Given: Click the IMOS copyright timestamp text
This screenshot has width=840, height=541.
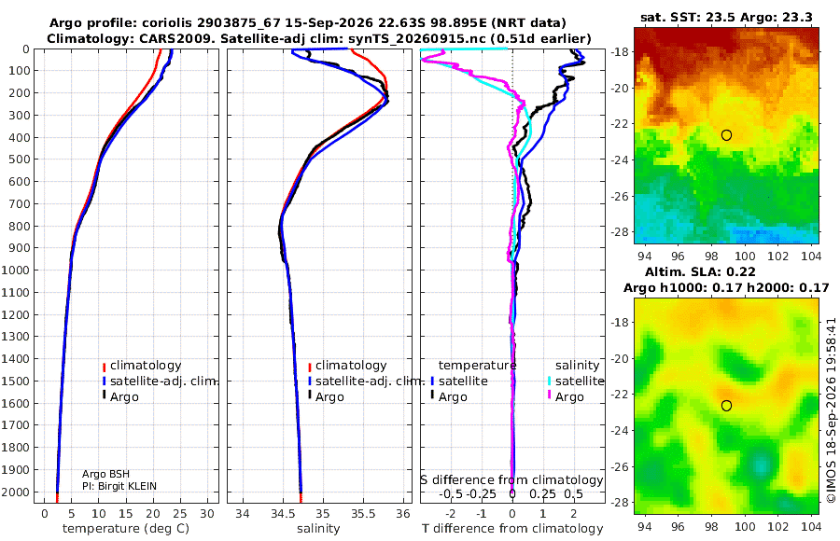Looking at the screenshot, I should [831, 409].
